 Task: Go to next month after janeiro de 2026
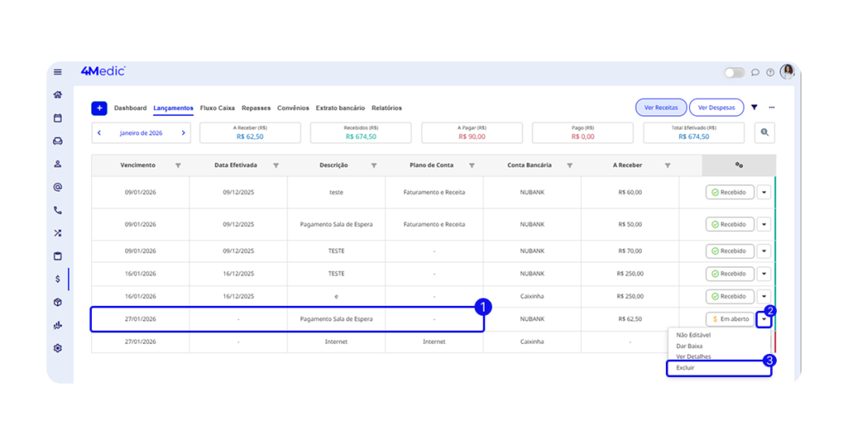183,133
